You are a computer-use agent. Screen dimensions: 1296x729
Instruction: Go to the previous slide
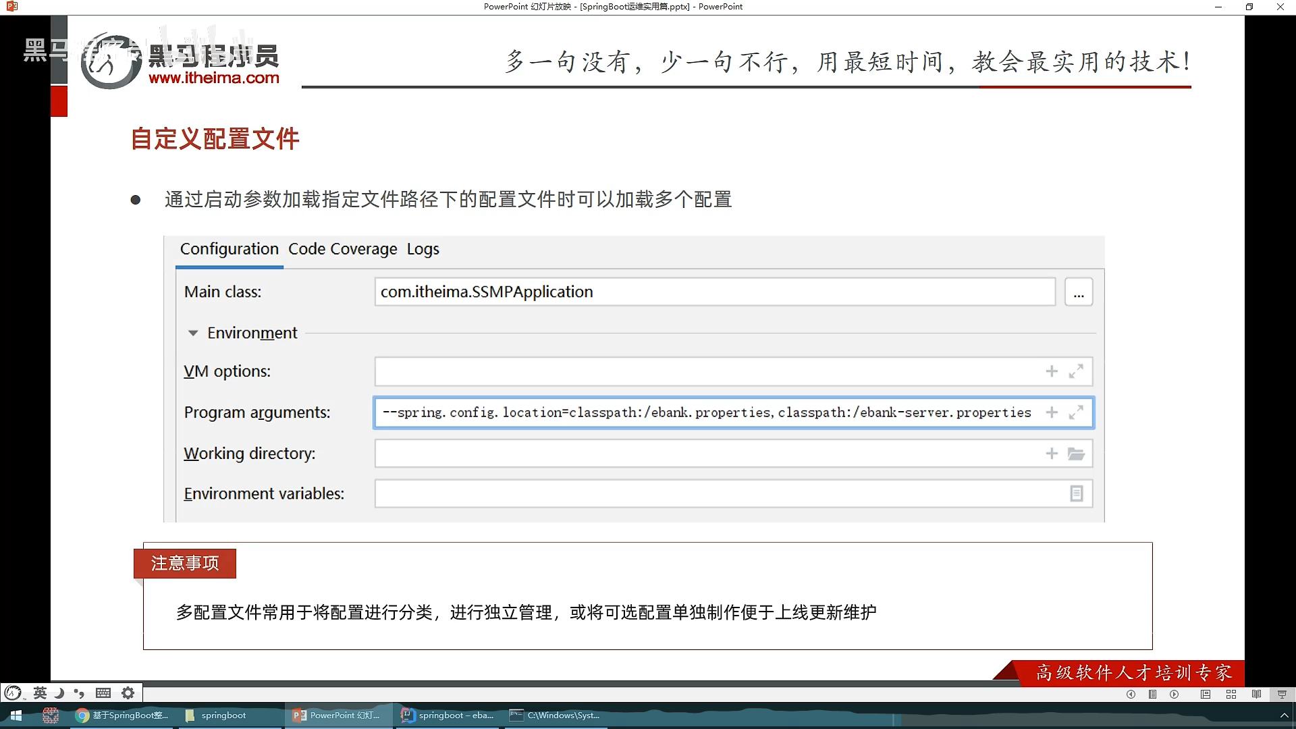1131,694
